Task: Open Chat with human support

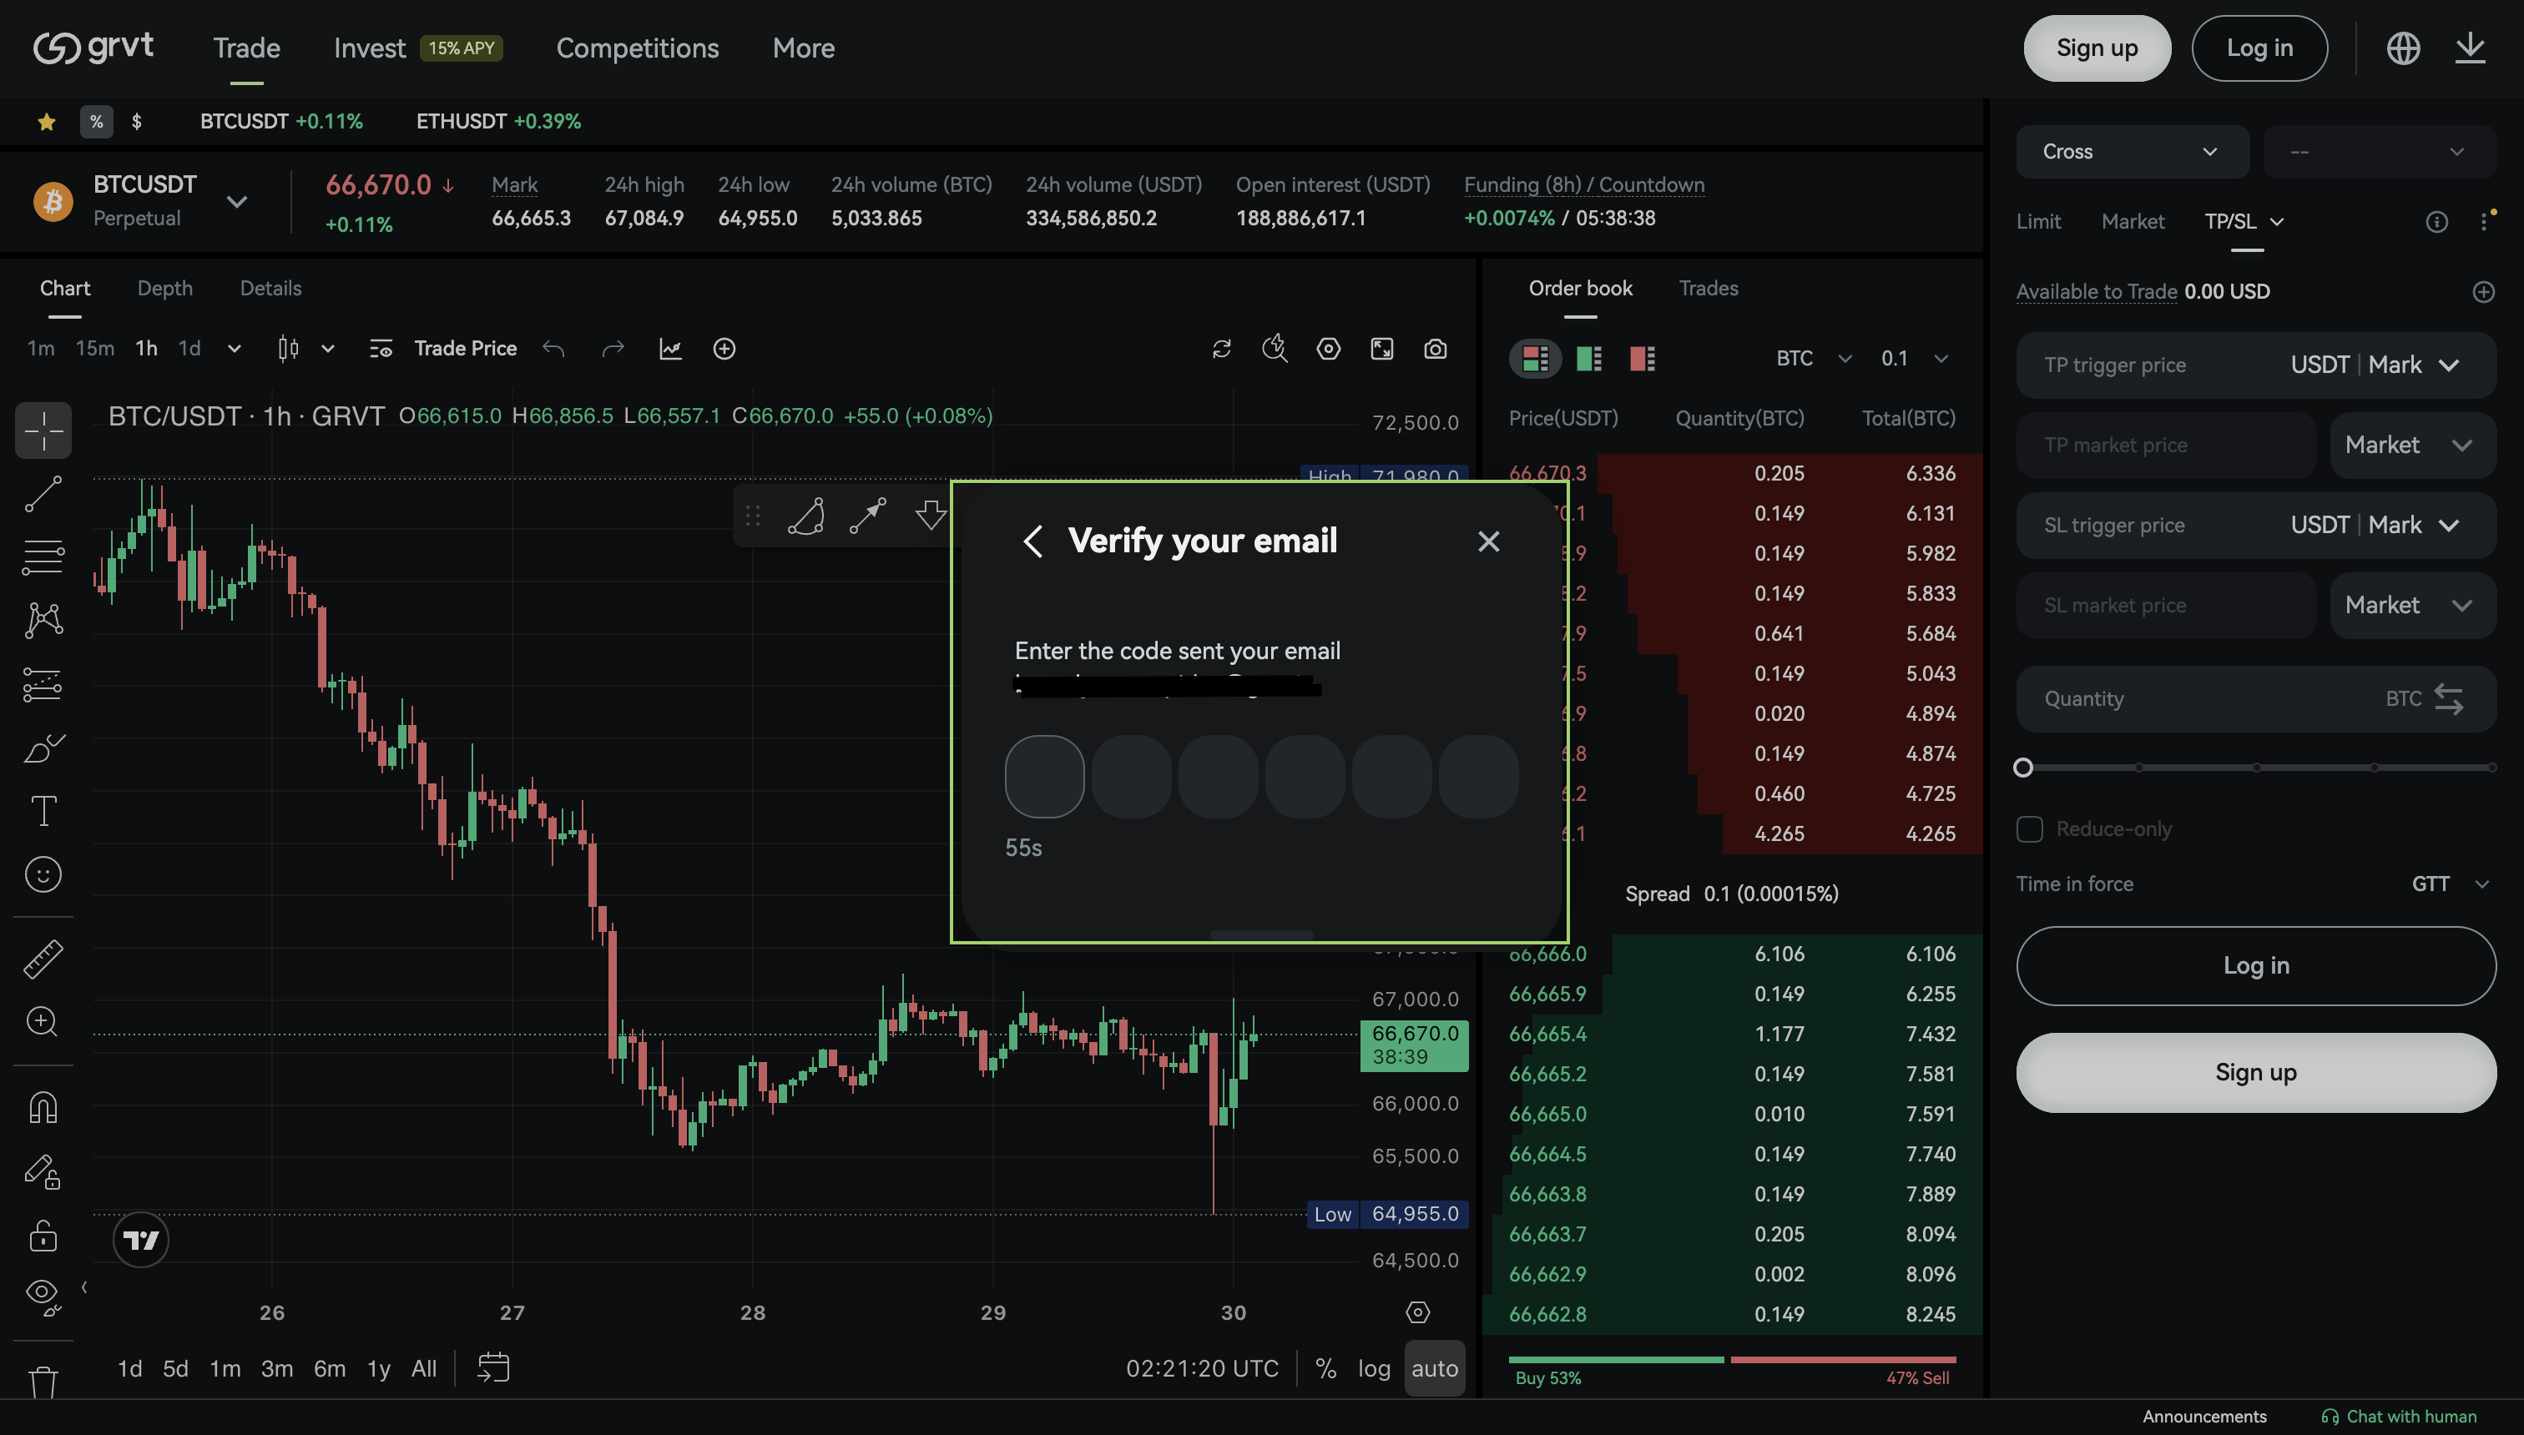Action: [2400, 1417]
